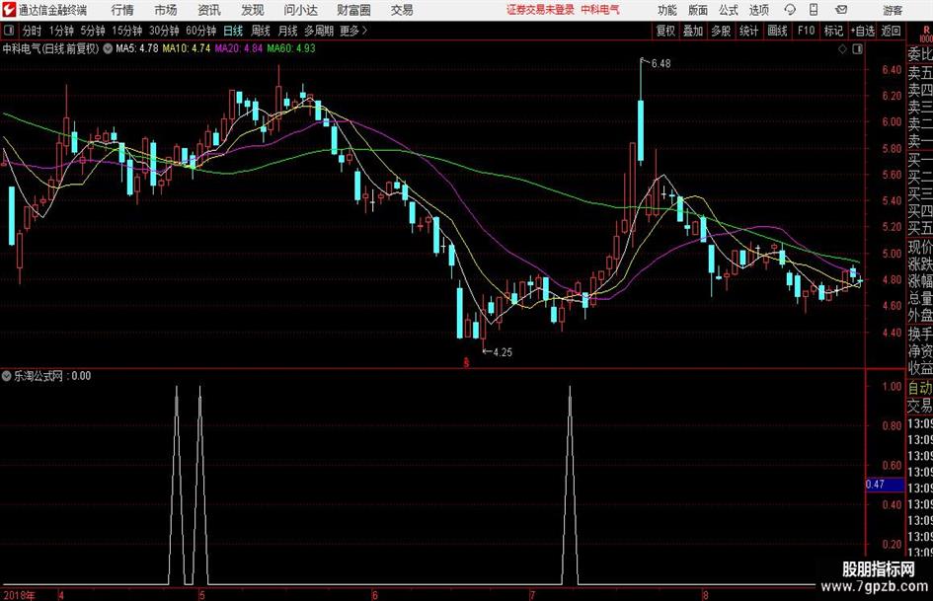Open the 公式 menu
933x601 pixels.
pyautogui.click(x=728, y=10)
